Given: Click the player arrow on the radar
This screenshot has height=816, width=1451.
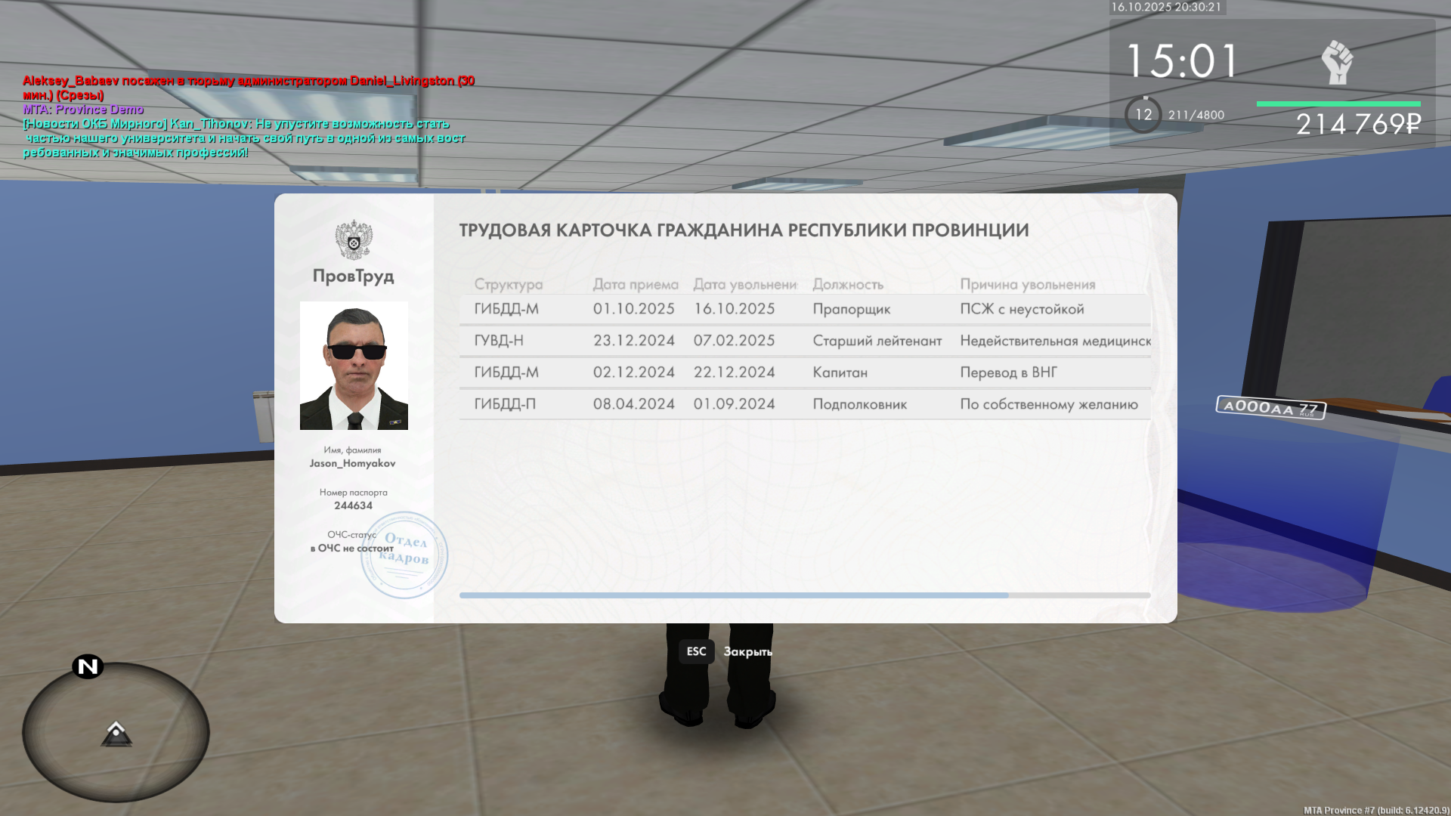Looking at the screenshot, I should point(116,734).
